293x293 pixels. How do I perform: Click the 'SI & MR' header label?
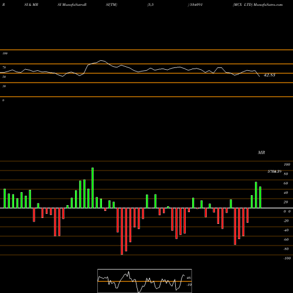pos(31,5)
